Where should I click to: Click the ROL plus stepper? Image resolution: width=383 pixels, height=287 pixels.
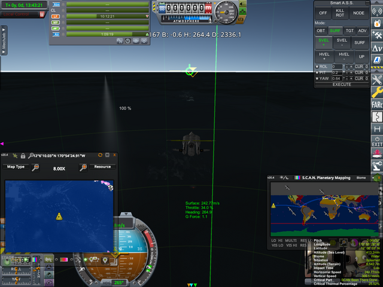(351, 66)
